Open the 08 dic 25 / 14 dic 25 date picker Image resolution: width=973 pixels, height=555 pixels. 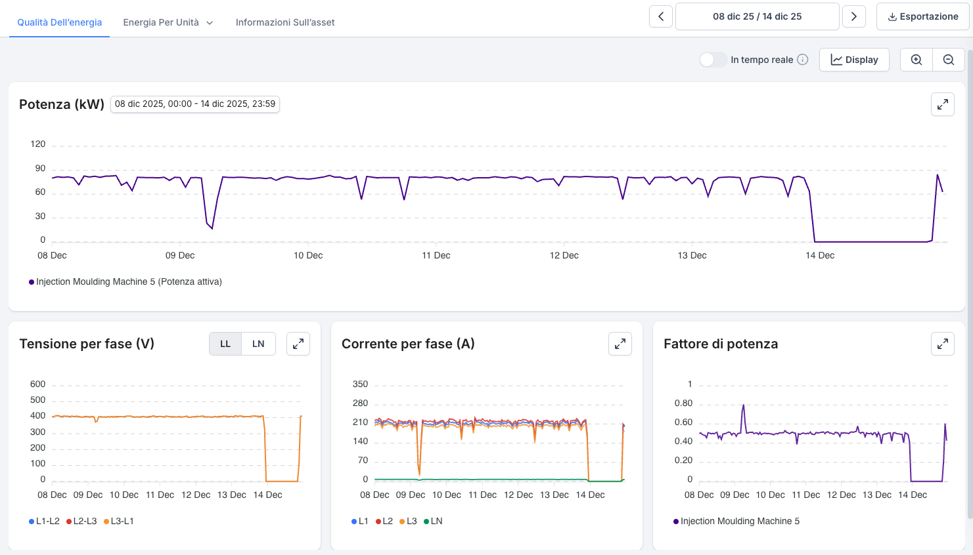point(757,16)
